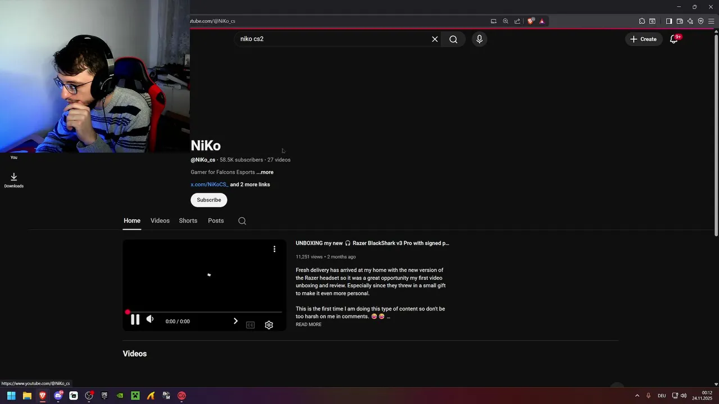Click the @NiKo_cs channel handle
This screenshot has width=719, height=404.
coord(203,160)
